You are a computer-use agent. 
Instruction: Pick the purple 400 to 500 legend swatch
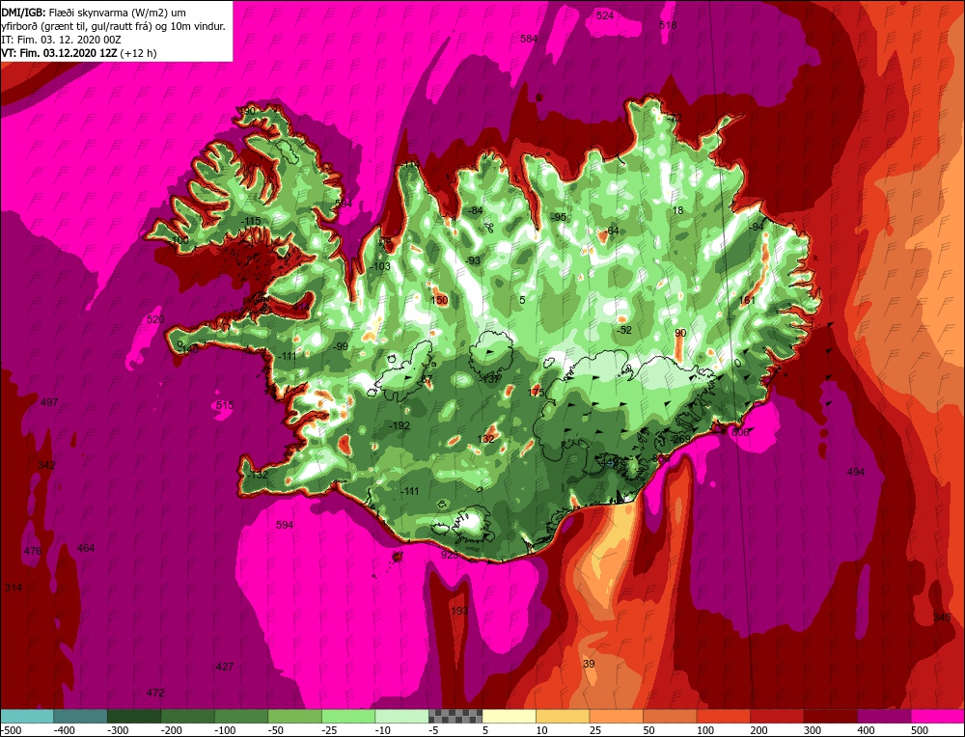pos(884,716)
